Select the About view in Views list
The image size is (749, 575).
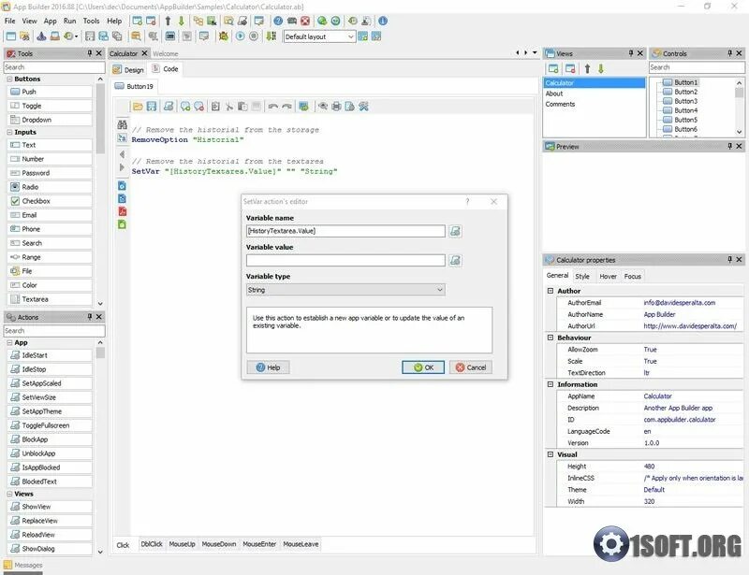click(x=554, y=93)
